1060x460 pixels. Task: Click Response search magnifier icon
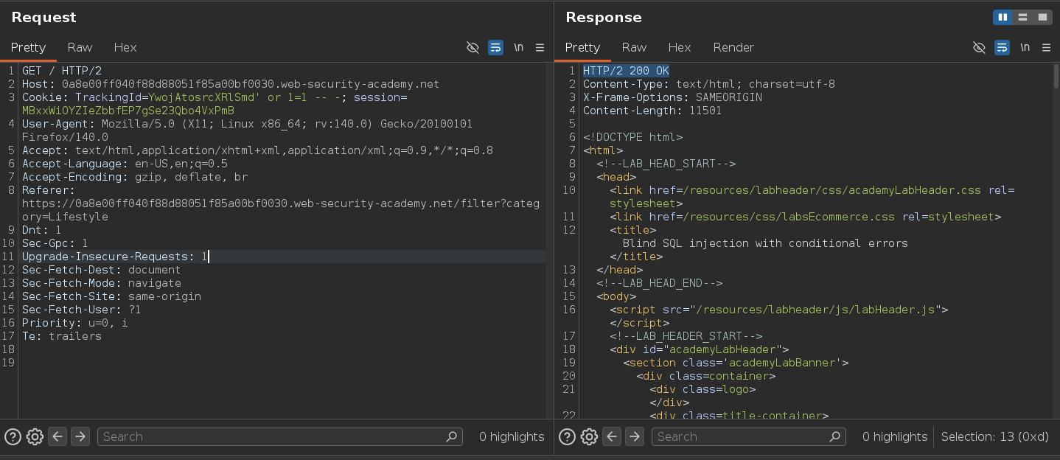click(x=835, y=436)
